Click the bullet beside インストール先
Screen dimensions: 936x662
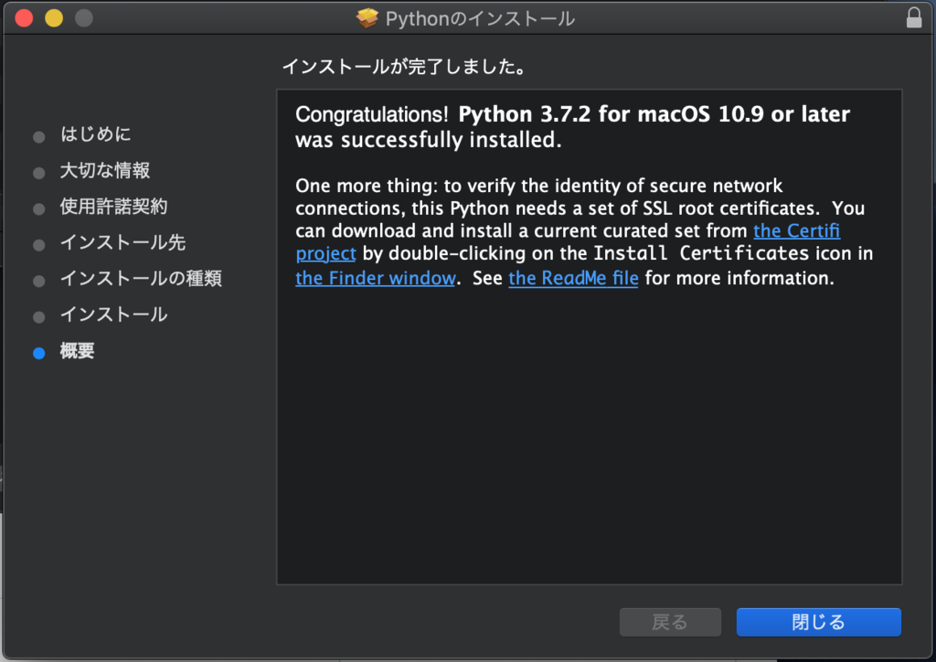[x=37, y=243]
